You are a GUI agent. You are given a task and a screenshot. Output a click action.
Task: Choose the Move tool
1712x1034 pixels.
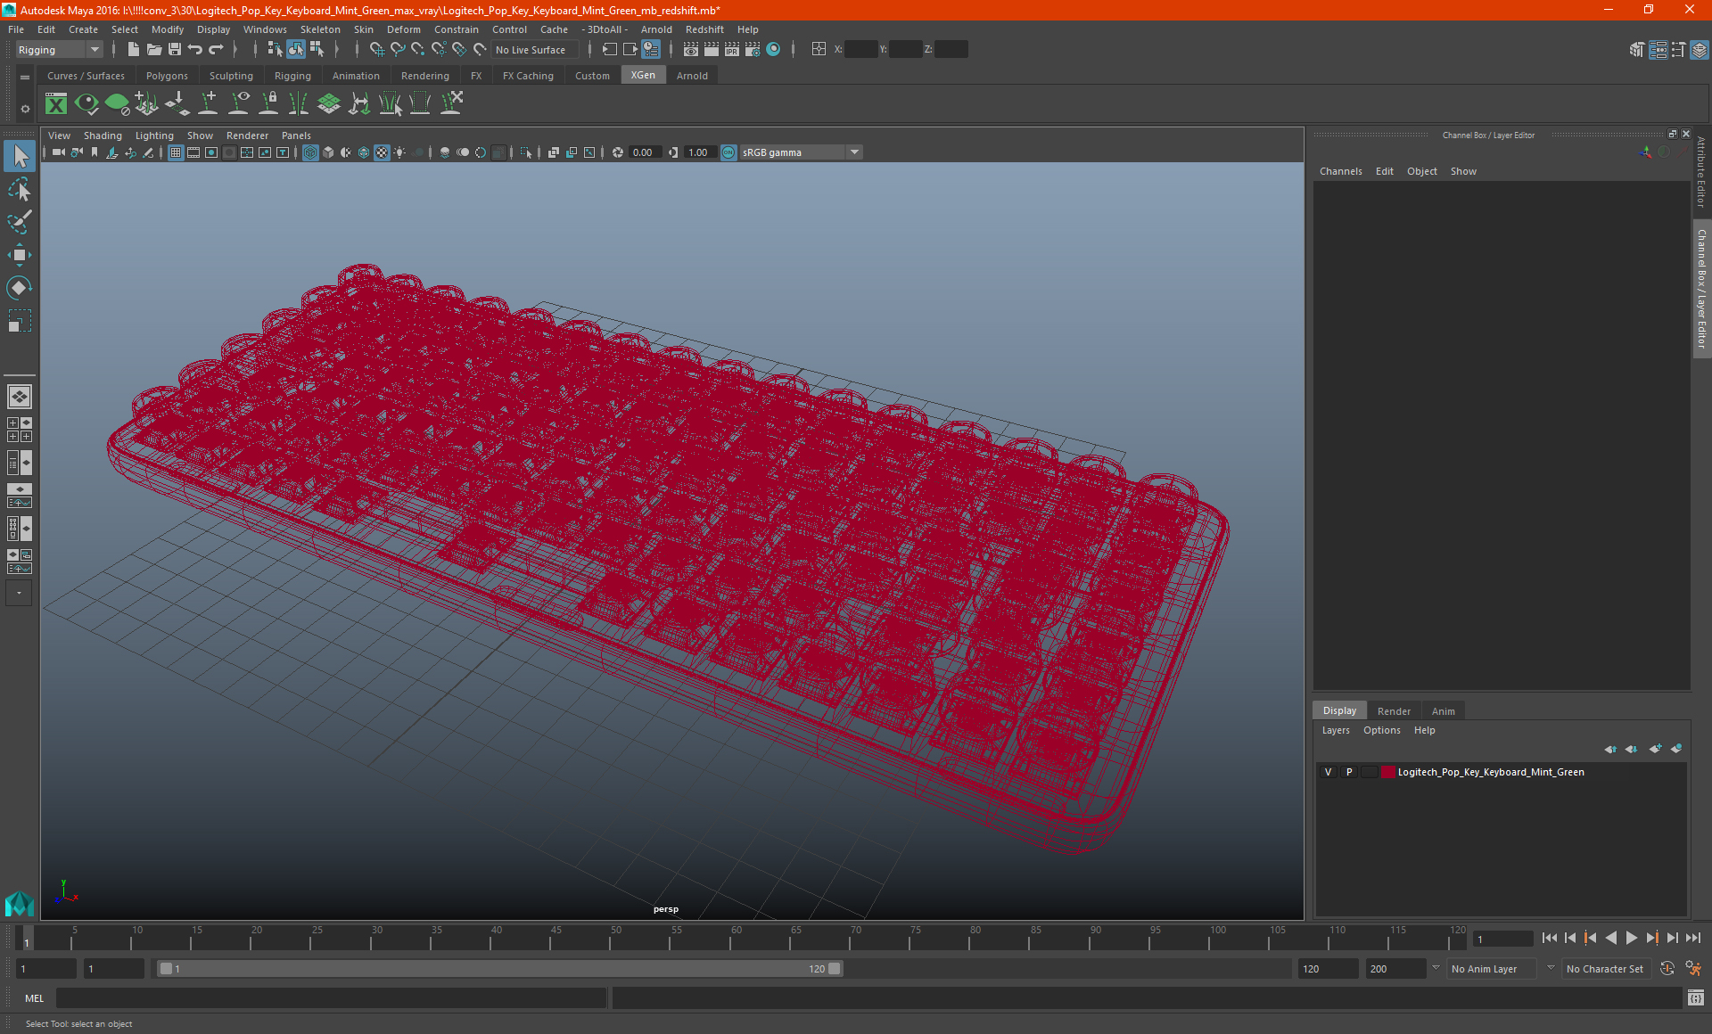coord(20,255)
